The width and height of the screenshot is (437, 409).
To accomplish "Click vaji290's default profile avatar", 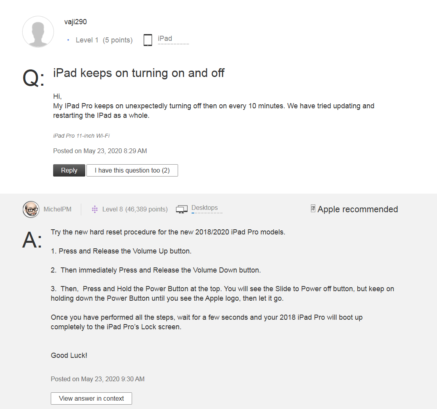I will pos(38,32).
